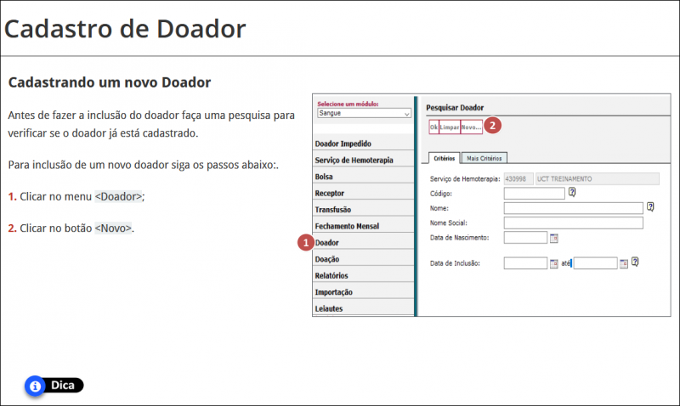Click the Dica label button
The width and height of the screenshot is (680, 406).
[63, 386]
